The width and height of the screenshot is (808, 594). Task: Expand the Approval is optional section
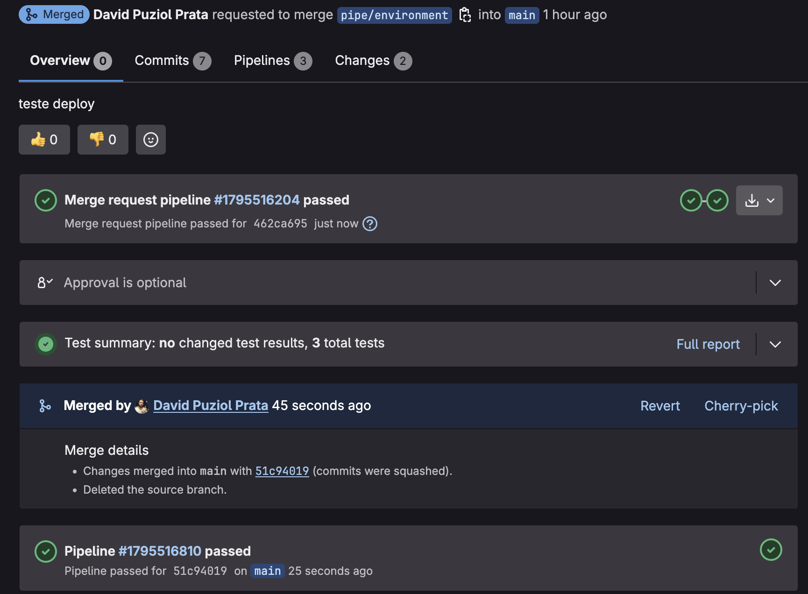click(775, 283)
